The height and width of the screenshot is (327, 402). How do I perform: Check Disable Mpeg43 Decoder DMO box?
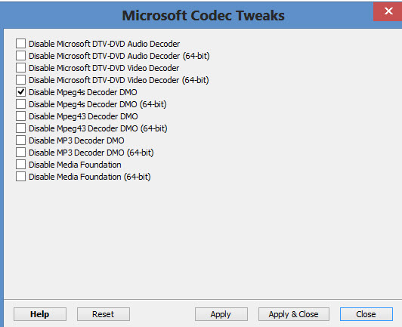click(x=20, y=116)
